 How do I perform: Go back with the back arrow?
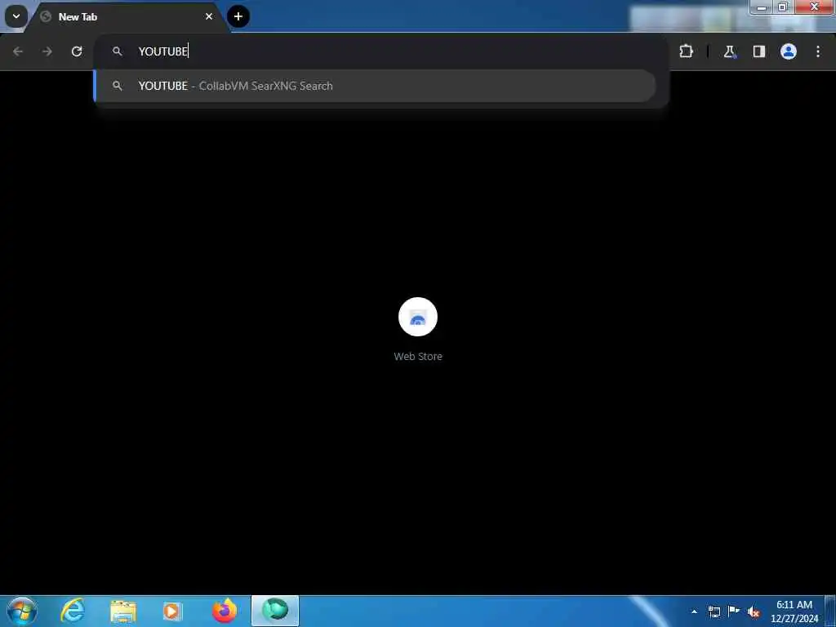[18, 51]
